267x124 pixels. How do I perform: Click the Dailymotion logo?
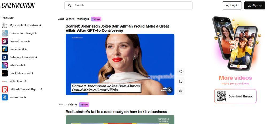(18, 5)
